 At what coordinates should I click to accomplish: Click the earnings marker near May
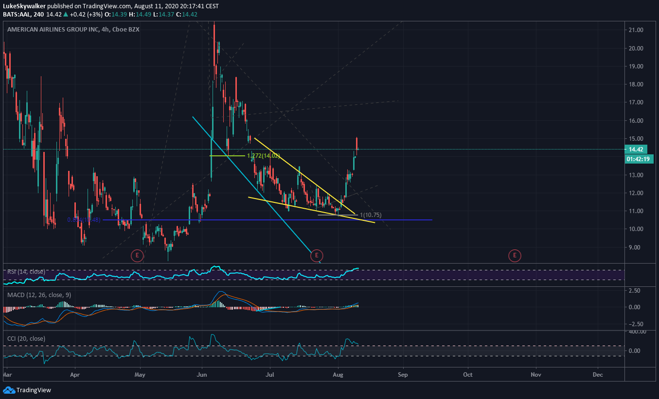pyautogui.click(x=138, y=255)
